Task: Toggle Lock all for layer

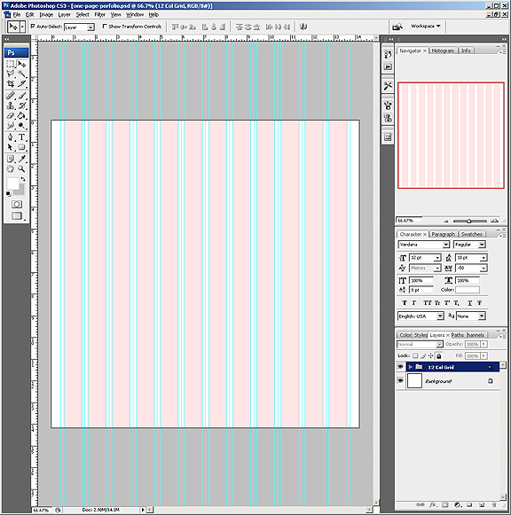Action: point(439,355)
